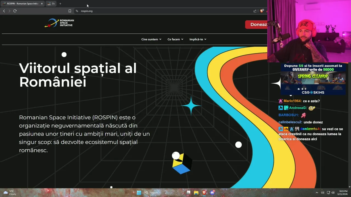Open site settings icon beside the URL
The height and width of the screenshot is (197, 351).
click(77, 11)
